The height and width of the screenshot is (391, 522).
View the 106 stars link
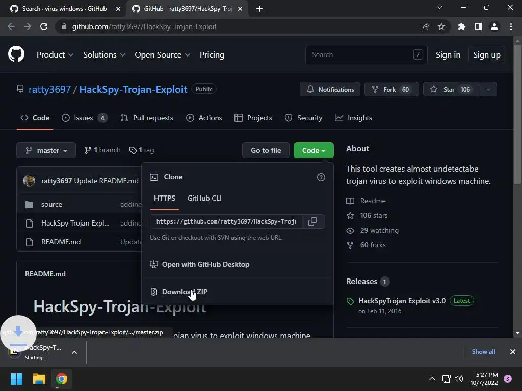point(374,215)
